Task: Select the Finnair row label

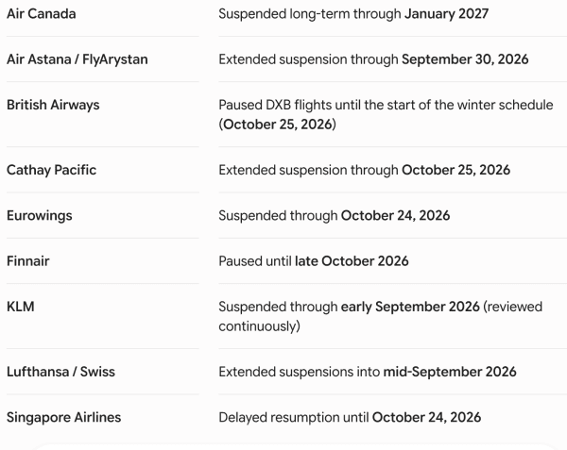Action: click(x=27, y=261)
